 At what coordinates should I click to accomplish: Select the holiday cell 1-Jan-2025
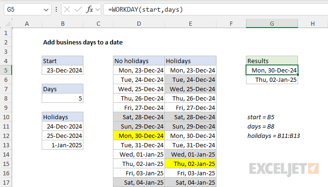coord(62,145)
